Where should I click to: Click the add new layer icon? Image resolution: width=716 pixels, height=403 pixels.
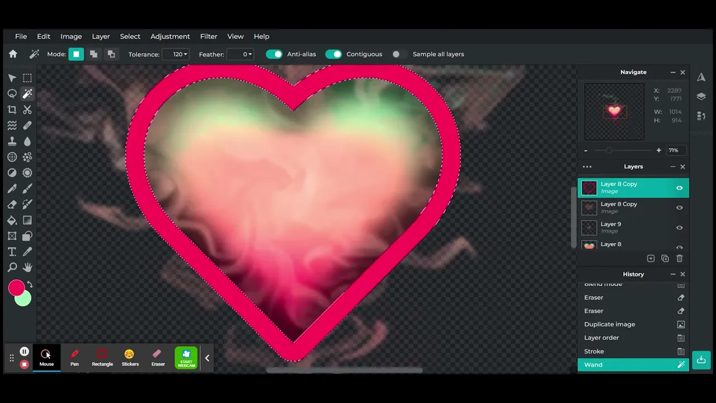(651, 259)
